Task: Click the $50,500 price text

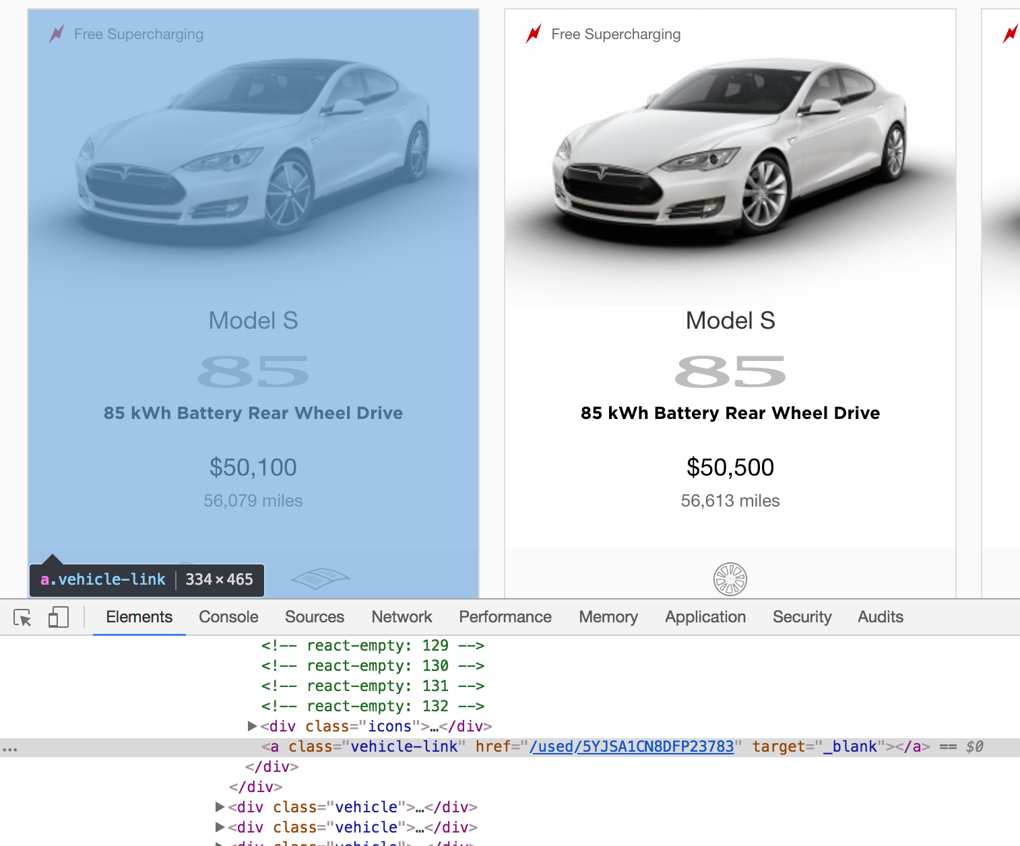Action: tap(730, 467)
